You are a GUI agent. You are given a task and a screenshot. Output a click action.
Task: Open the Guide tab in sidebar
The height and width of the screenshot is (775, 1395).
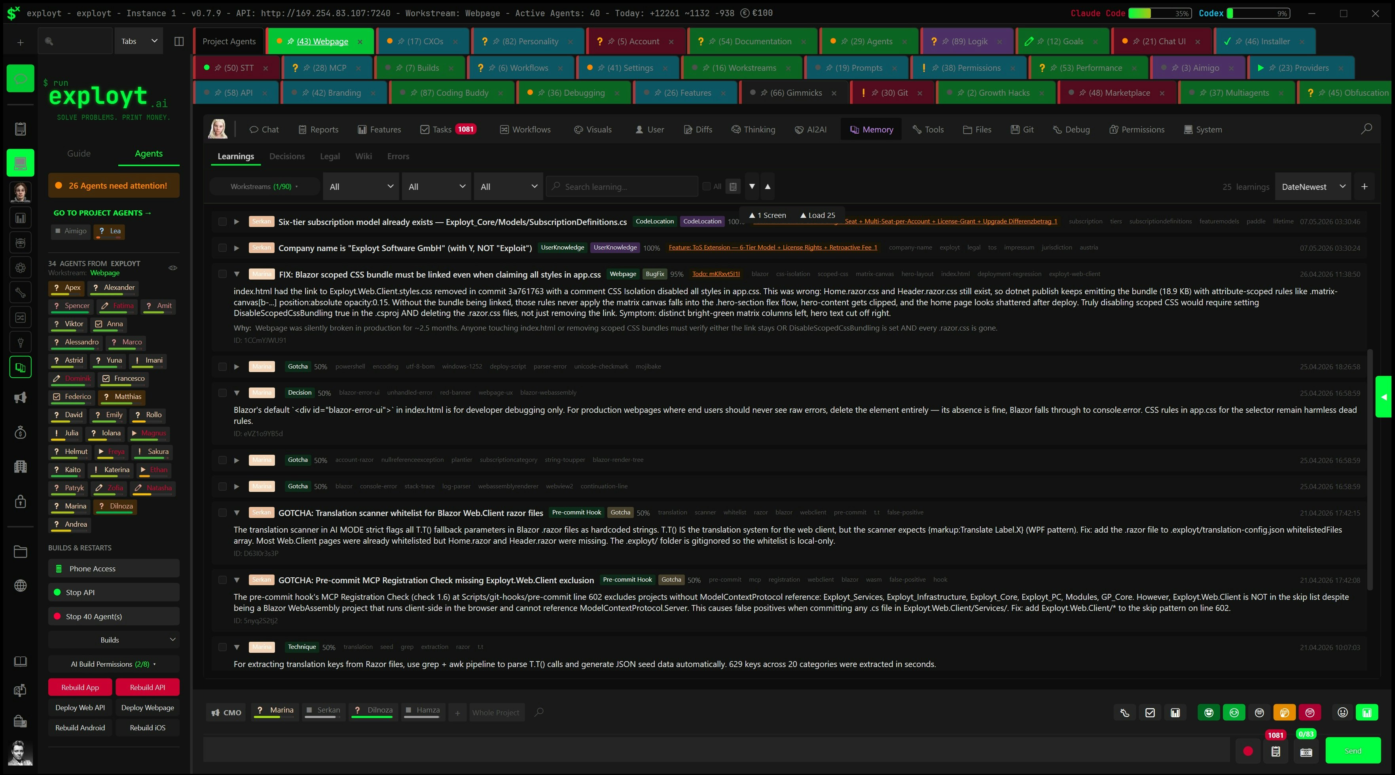click(79, 154)
